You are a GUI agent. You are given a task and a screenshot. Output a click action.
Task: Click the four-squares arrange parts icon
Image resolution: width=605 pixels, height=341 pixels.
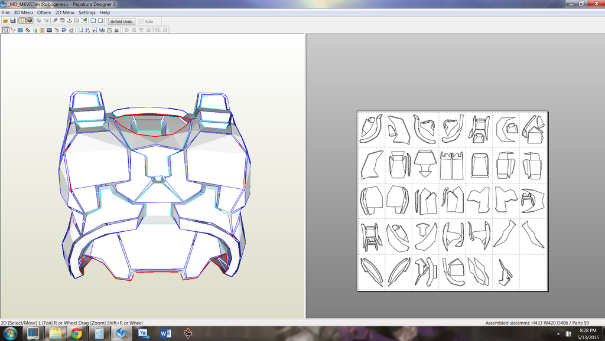(87, 30)
